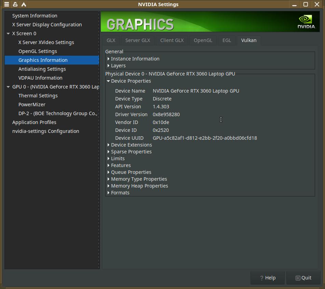325x289 pixels.
Task: Collapse the GPU 0 tree node arrow
Action: 8,87
